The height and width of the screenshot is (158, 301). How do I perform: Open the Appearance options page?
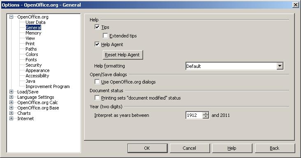coord(38,70)
